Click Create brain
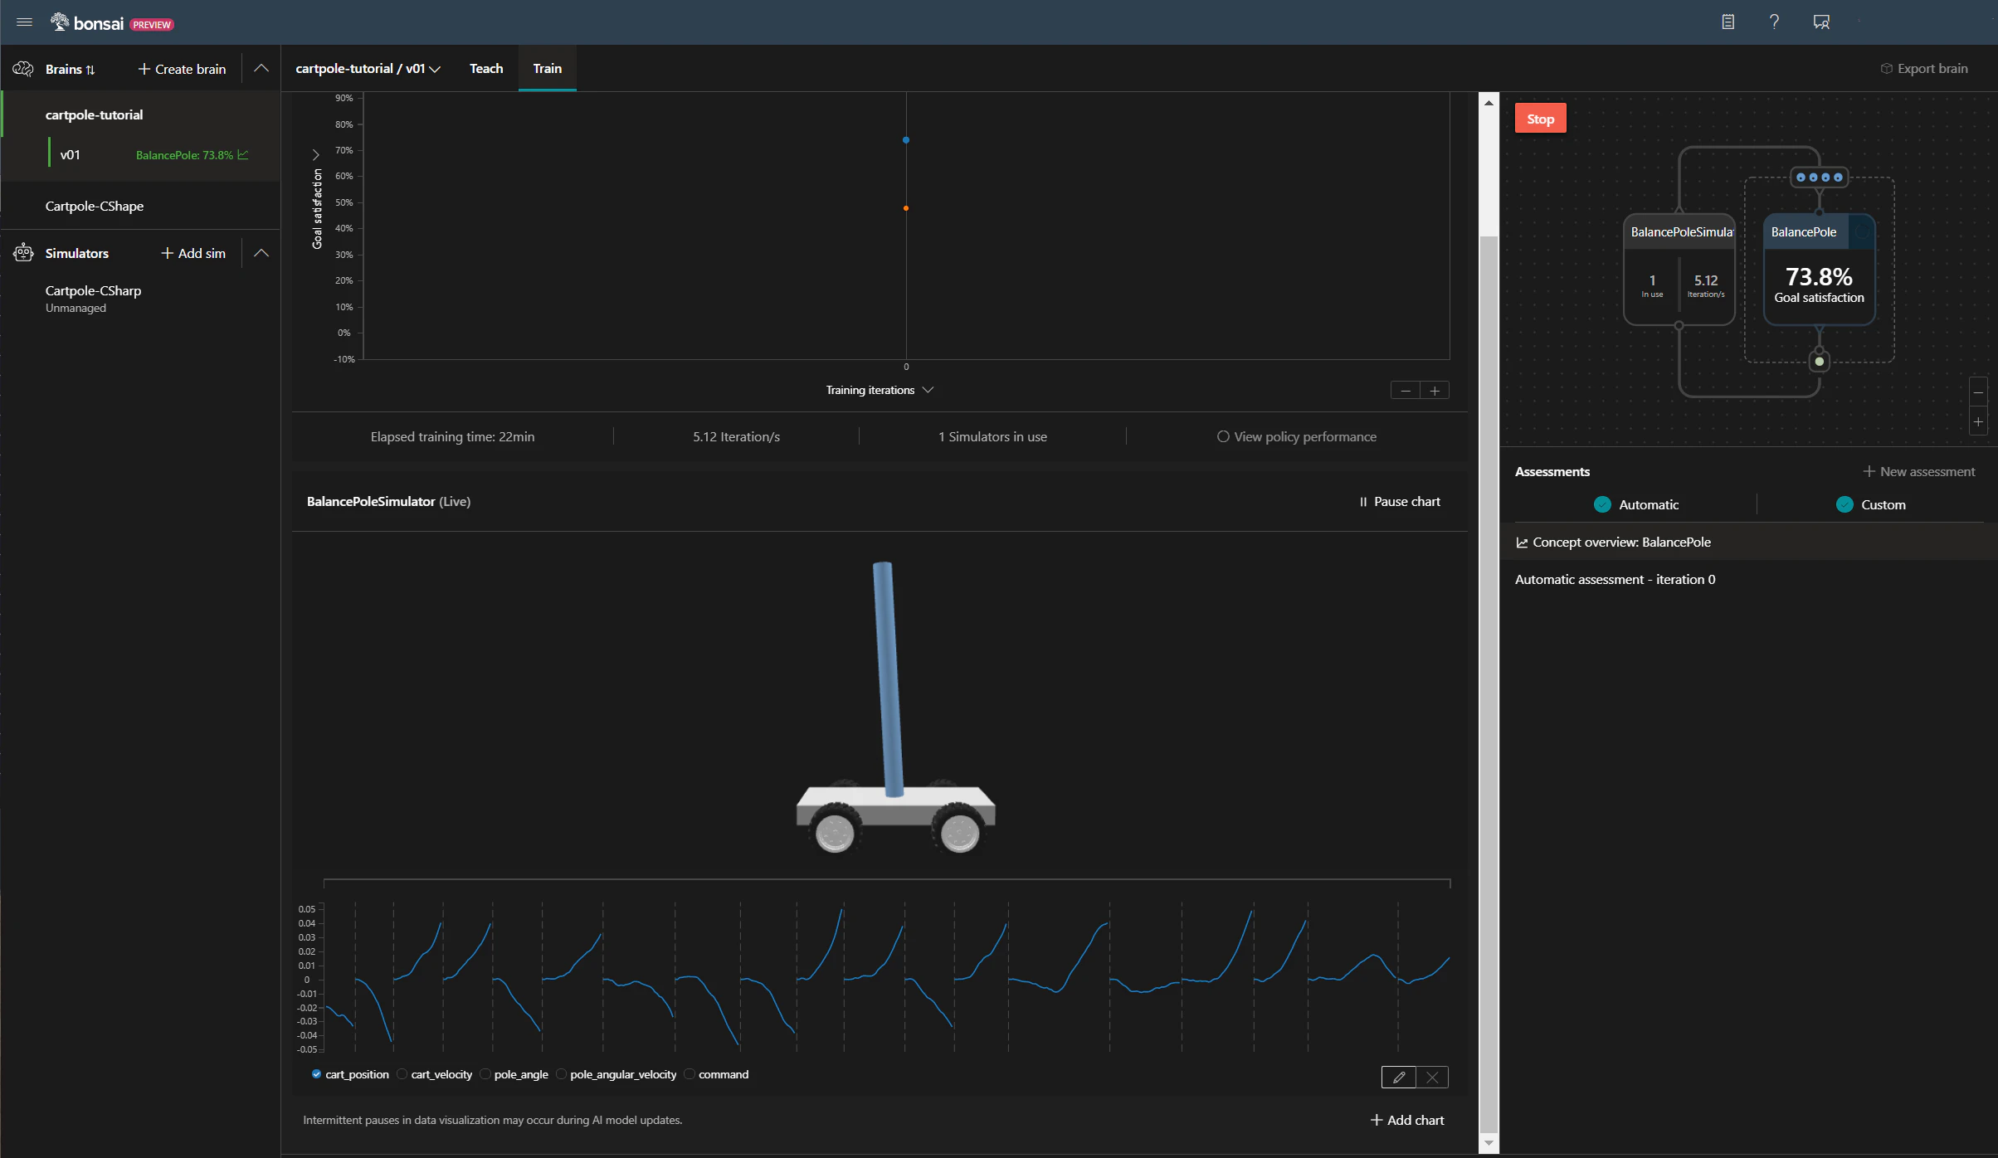Viewport: 1998px width, 1158px height. click(x=182, y=69)
